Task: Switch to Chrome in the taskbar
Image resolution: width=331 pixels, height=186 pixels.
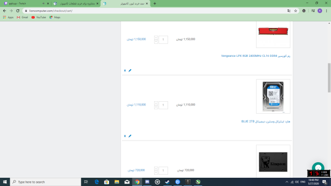Action: click(137, 182)
